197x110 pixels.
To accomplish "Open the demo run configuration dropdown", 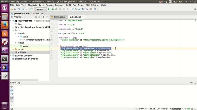I will [40, 9].
